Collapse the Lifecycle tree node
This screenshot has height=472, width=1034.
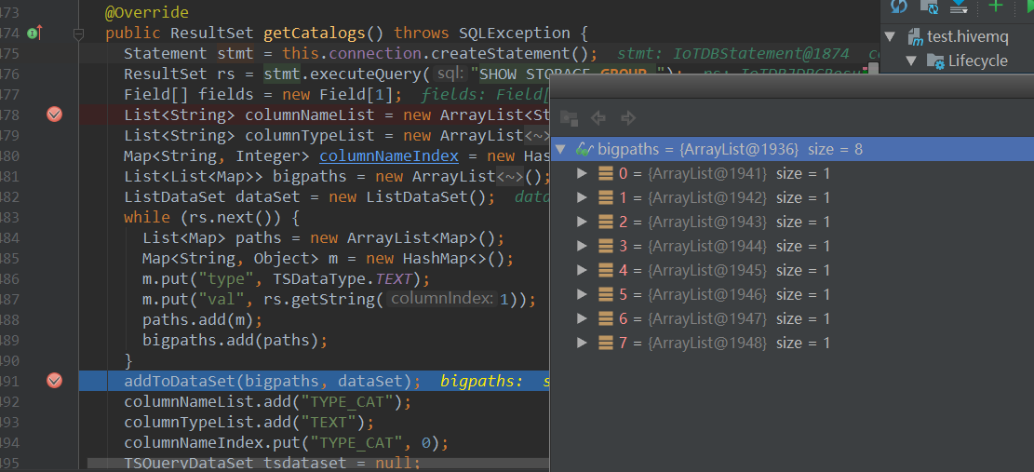(913, 61)
